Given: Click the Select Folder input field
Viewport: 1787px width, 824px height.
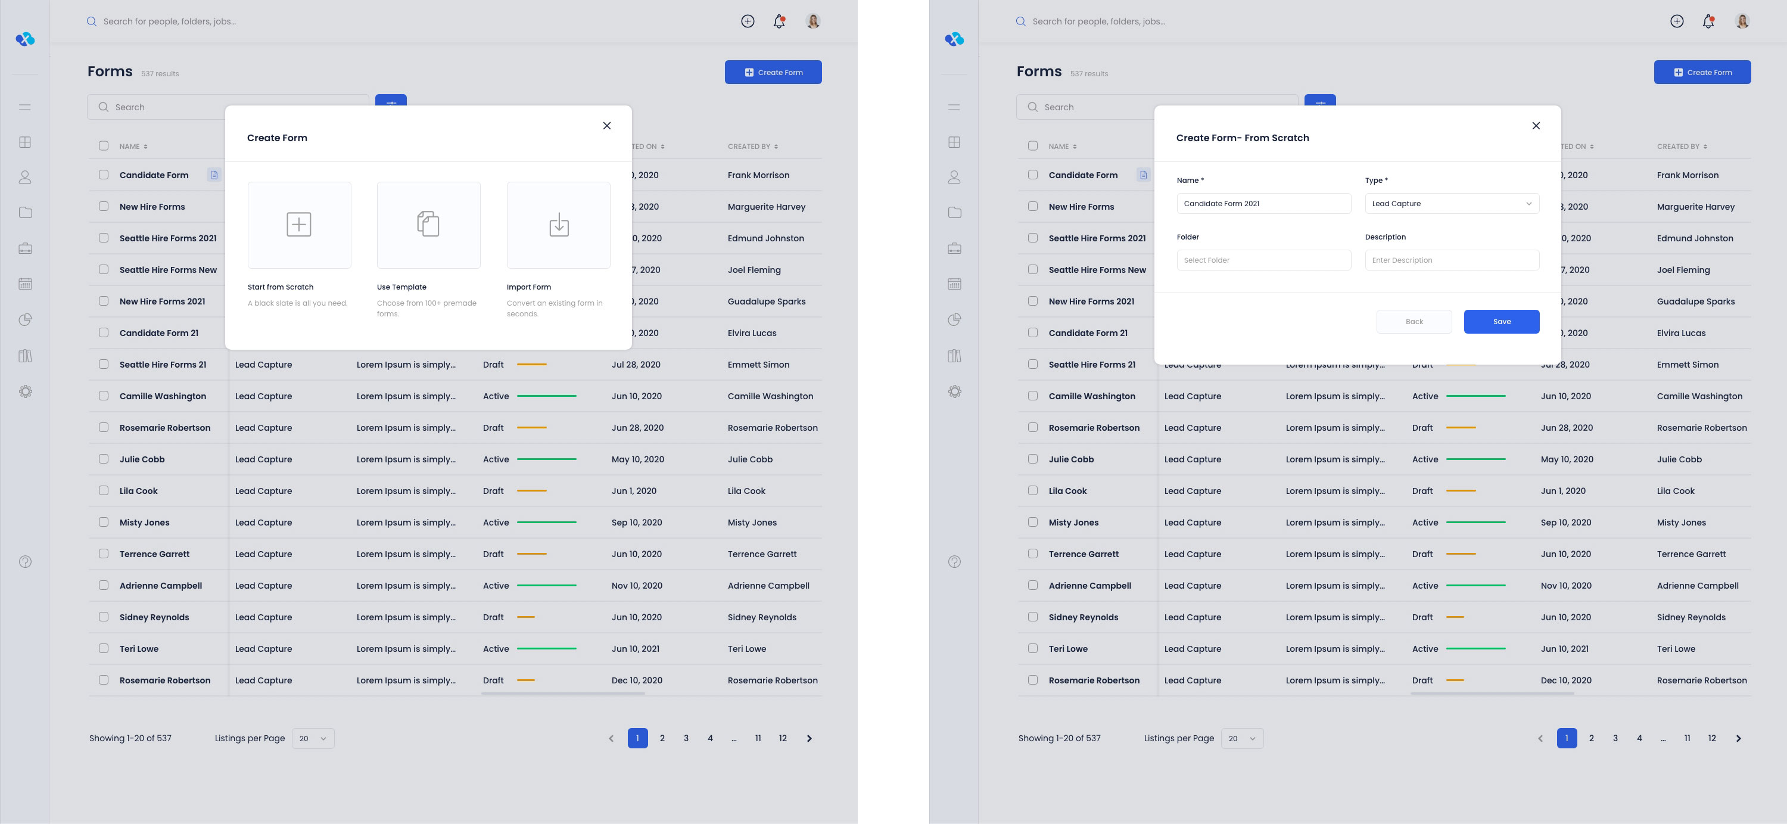Looking at the screenshot, I should coord(1263,260).
